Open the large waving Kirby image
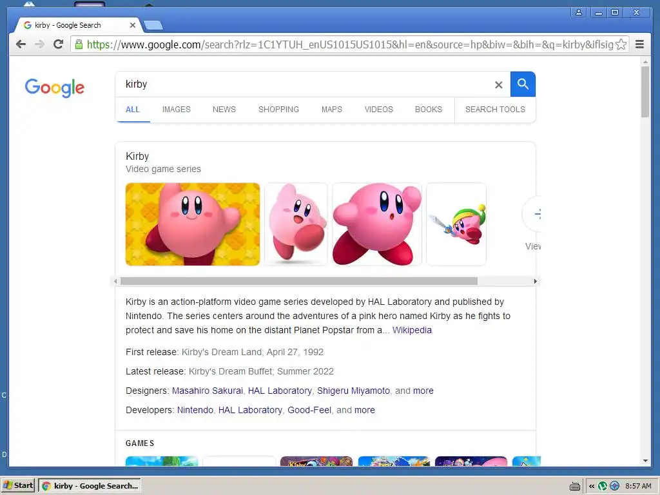This screenshot has width=660, height=495. (376, 224)
